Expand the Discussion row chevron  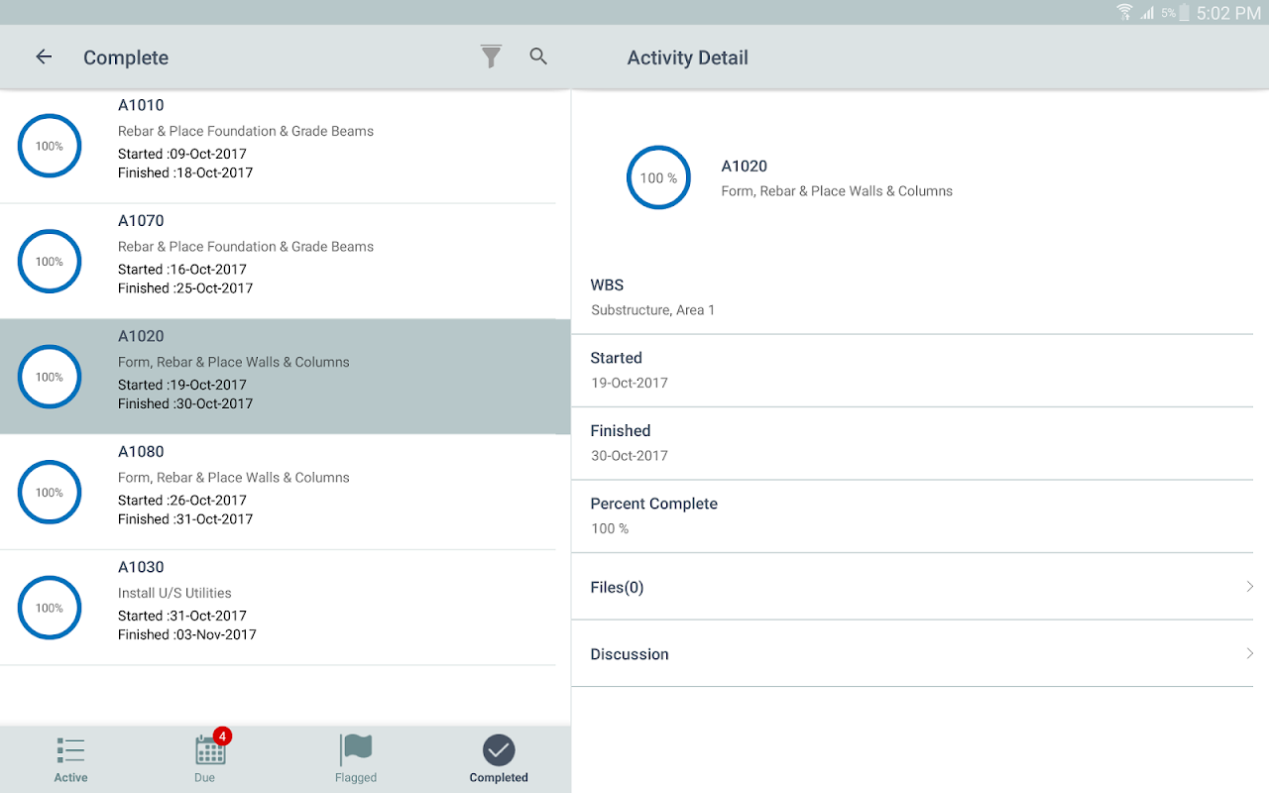point(1249,653)
